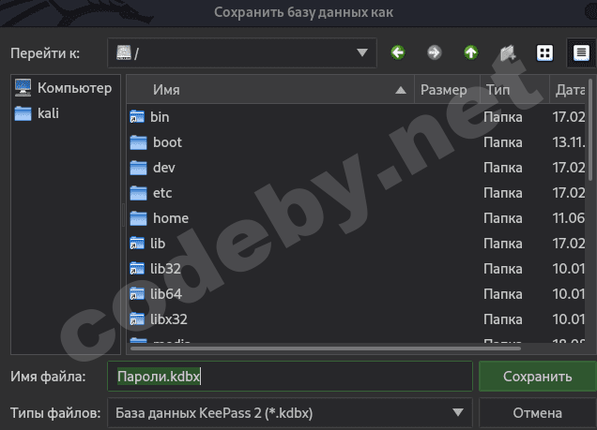Select the libx32 folder name

point(169,319)
